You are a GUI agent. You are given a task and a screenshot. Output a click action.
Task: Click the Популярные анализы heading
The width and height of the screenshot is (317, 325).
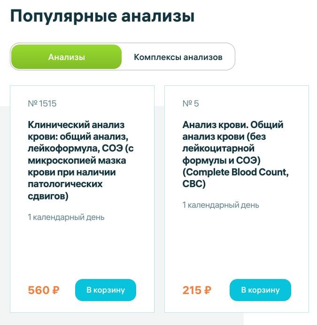(102, 16)
